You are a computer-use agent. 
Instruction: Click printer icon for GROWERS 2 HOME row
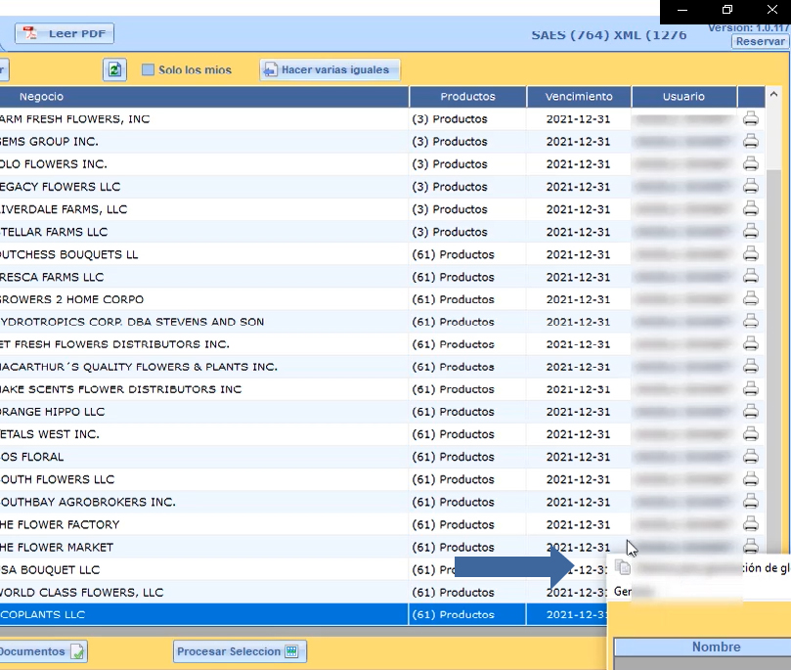tap(750, 299)
